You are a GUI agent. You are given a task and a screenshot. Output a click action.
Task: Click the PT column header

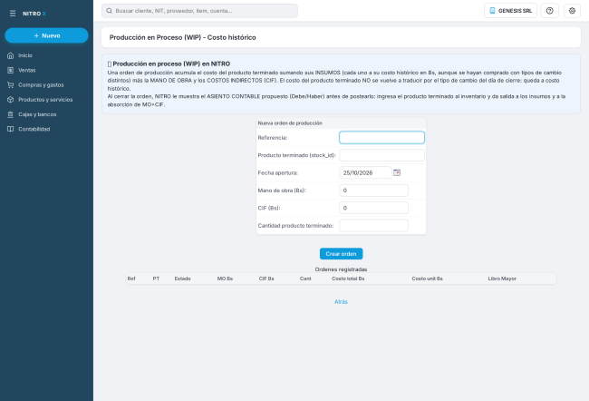pyautogui.click(x=156, y=279)
